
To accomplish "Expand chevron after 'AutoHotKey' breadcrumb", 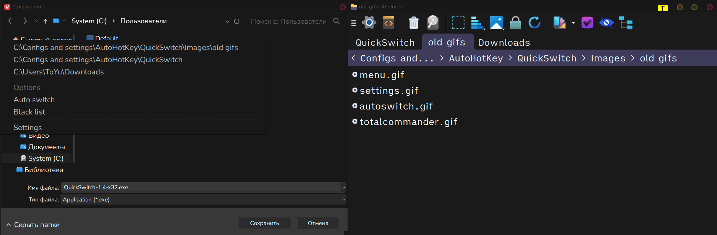I will pyautogui.click(x=511, y=58).
